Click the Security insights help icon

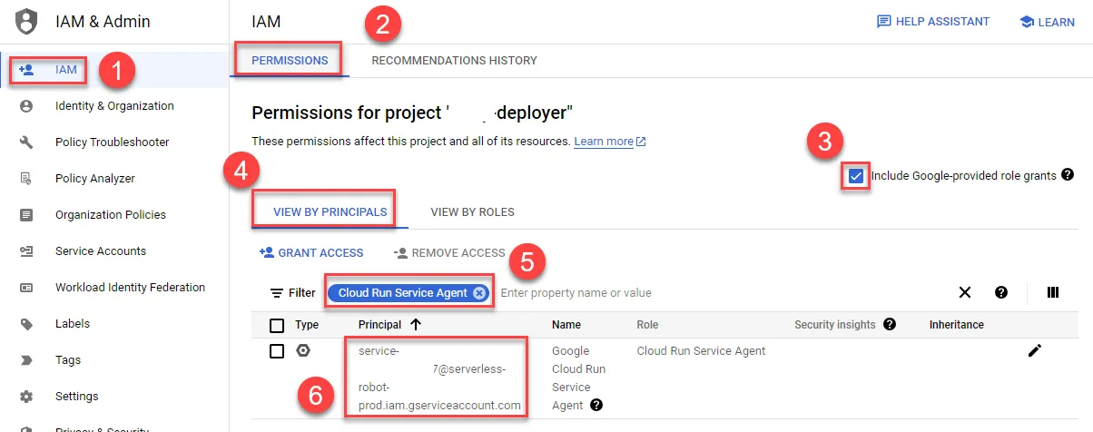[890, 324]
